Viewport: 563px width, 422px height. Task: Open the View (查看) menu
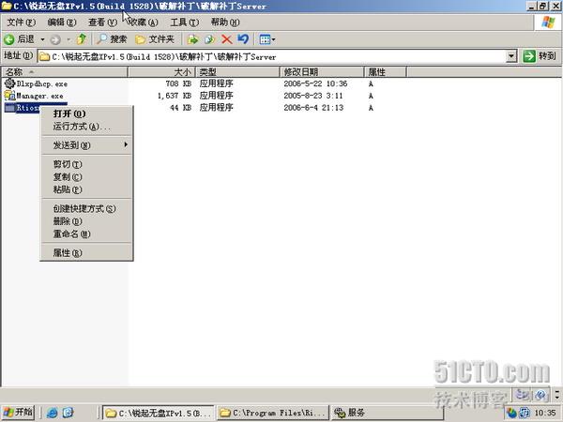pos(102,23)
